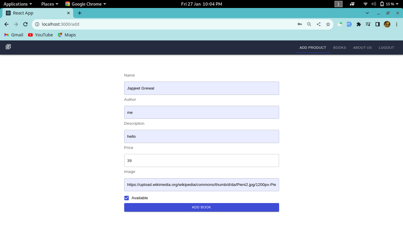Toggle the Chrome side panel icon

pos(378,24)
